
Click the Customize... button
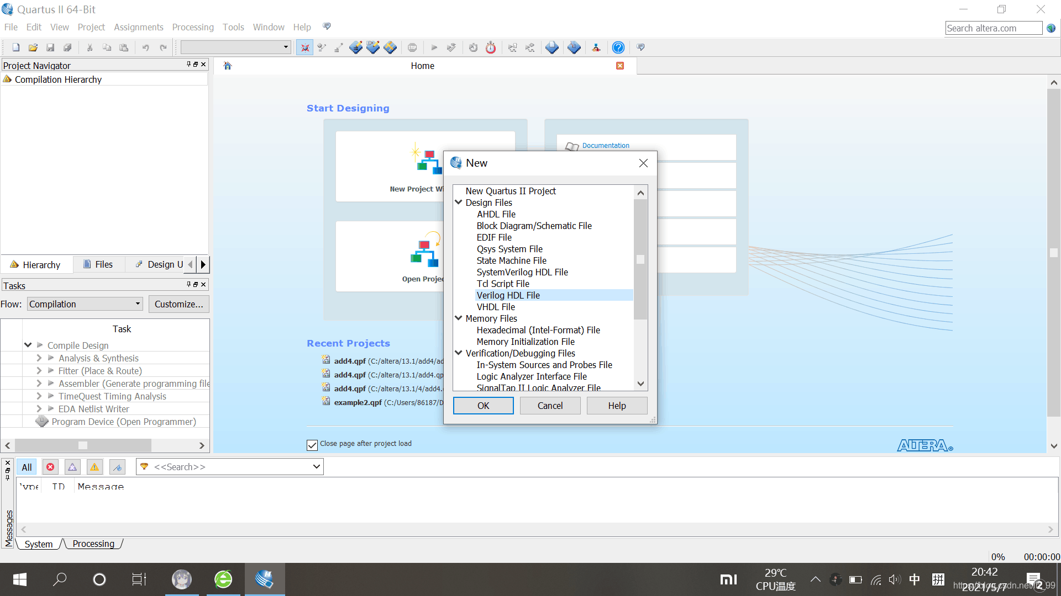pyautogui.click(x=178, y=304)
